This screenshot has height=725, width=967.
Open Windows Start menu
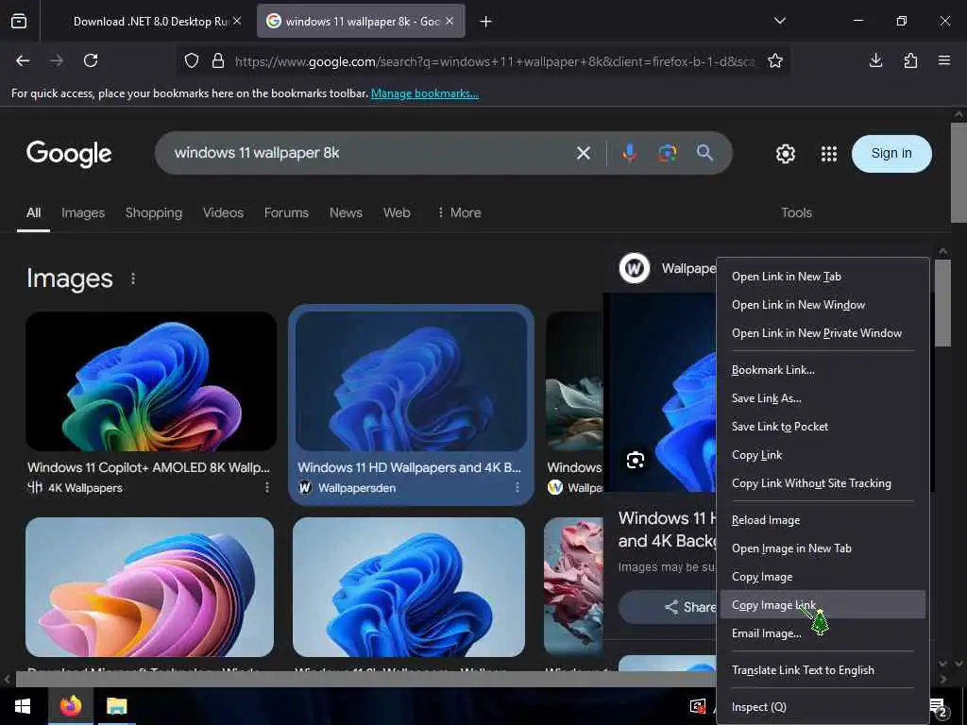[23, 706]
